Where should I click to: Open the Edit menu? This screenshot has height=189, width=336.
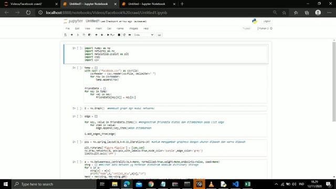(77, 28)
